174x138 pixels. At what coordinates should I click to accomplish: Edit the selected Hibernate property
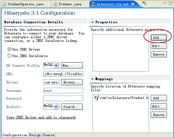click(159, 46)
